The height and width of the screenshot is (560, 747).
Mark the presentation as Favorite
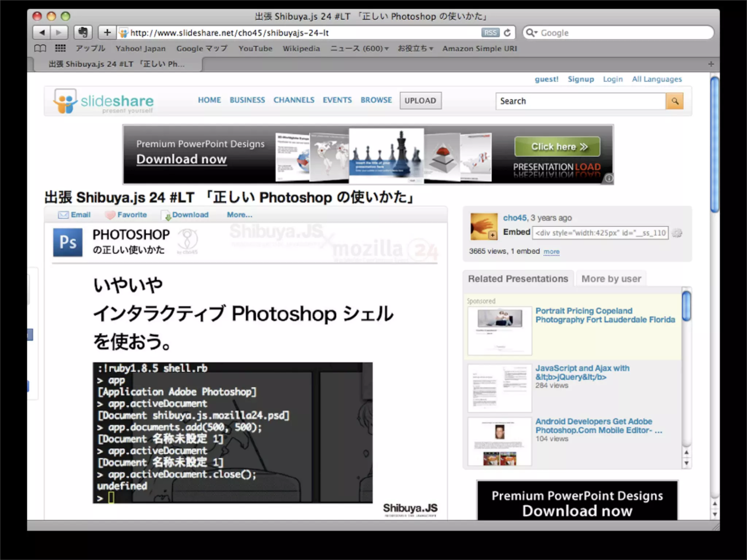pyautogui.click(x=131, y=215)
